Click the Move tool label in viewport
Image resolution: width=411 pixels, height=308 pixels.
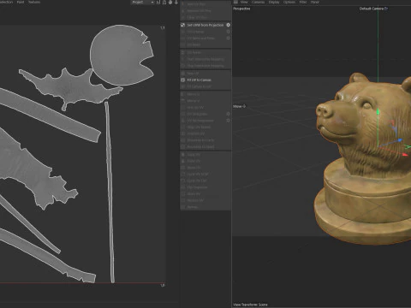(x=239, y=106)
